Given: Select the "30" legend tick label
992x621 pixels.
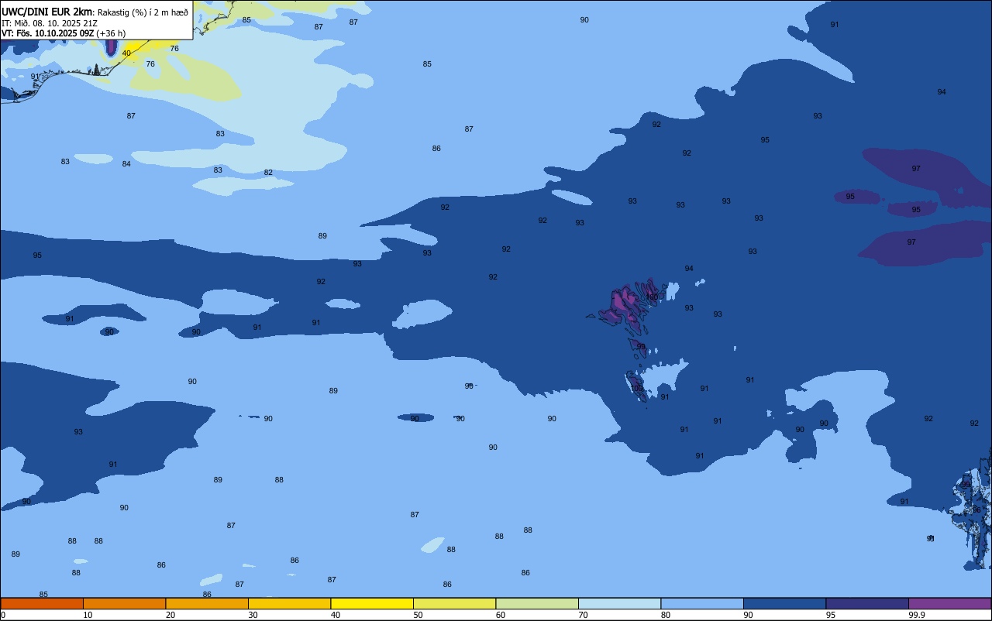Looking at the screenshot, I should 253,615.
